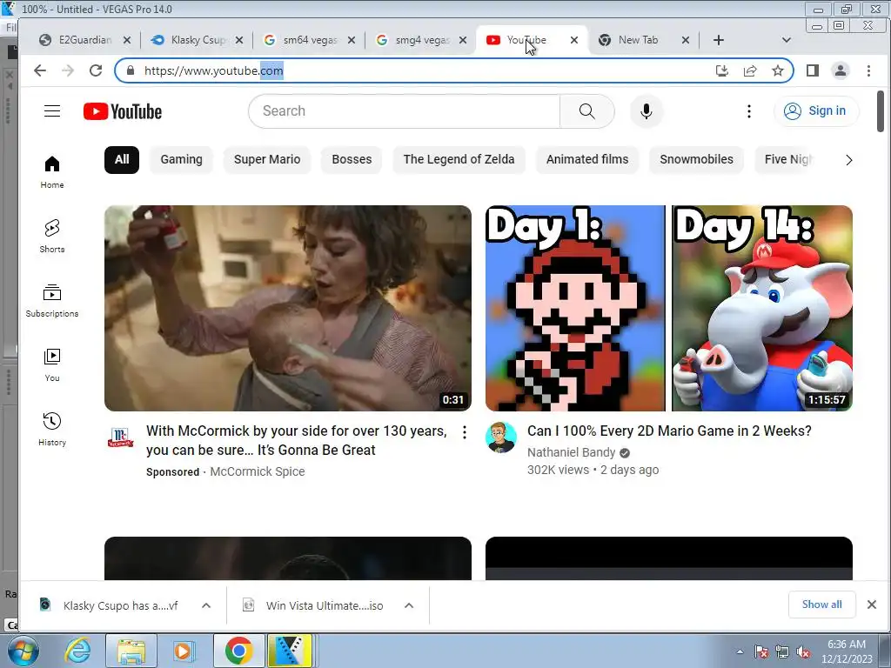Expand Win Vista Ultimate download options chevron
The image size is (891, 668).
[x=409, y=605]
